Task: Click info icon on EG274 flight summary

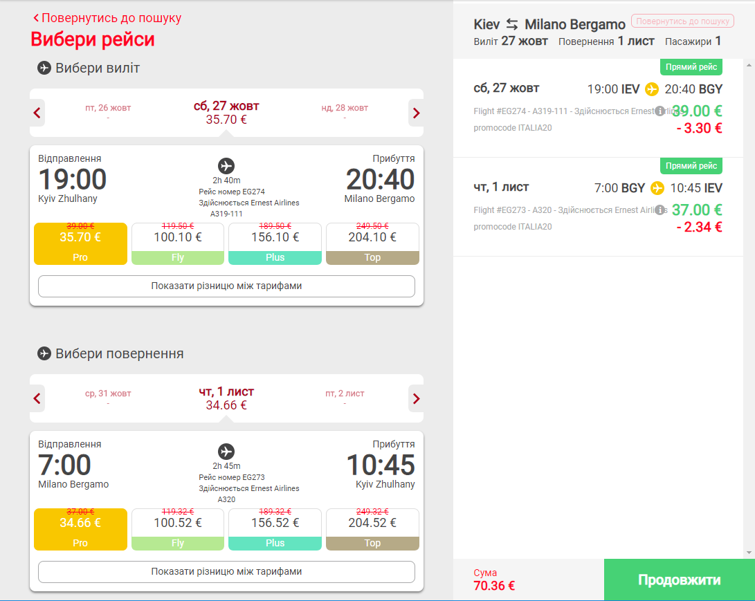Action: [660, 111]
